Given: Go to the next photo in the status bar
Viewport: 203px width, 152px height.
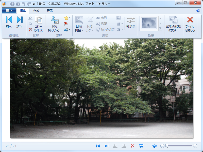Looking at the screenshot, I should point(106,146).
